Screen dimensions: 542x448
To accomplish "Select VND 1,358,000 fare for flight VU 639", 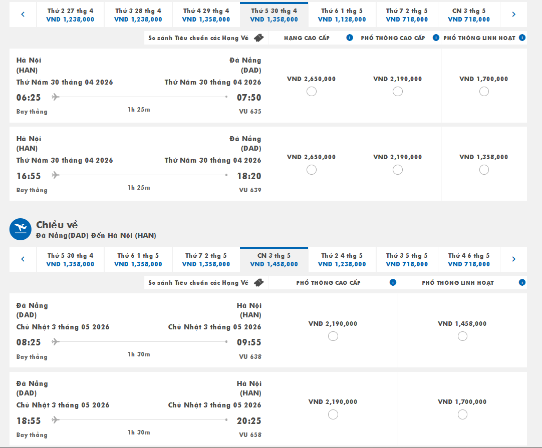I will (x=483, y=170).
